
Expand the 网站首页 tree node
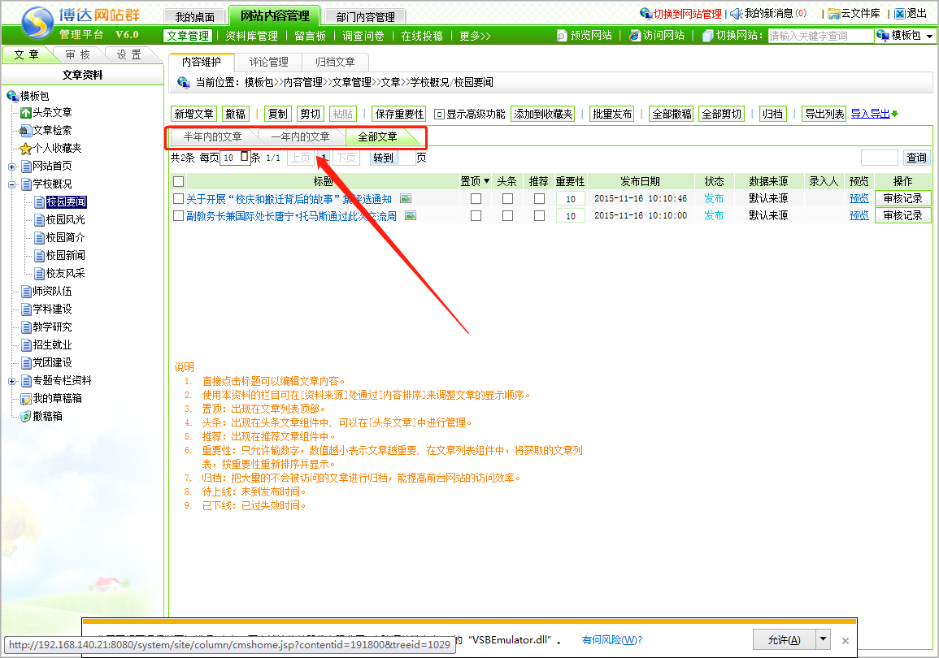click(x=12, y=167)
